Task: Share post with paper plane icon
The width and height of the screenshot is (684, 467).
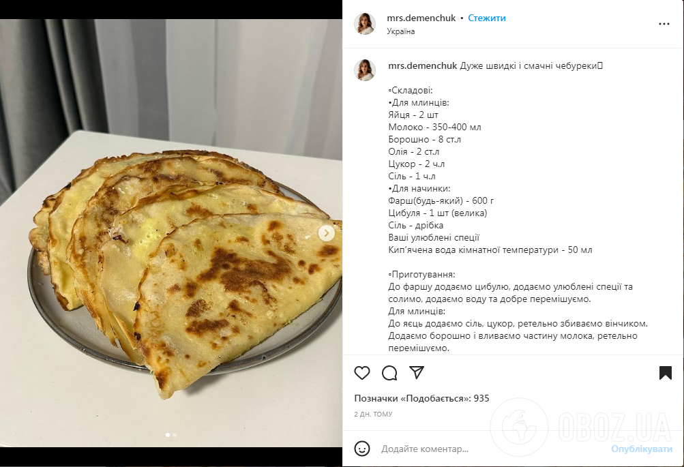Action: 417,372
